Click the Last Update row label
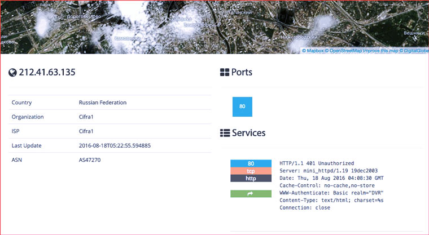 [27, 145]
